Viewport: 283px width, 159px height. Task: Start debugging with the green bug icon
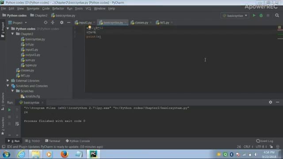click(261, 15)
